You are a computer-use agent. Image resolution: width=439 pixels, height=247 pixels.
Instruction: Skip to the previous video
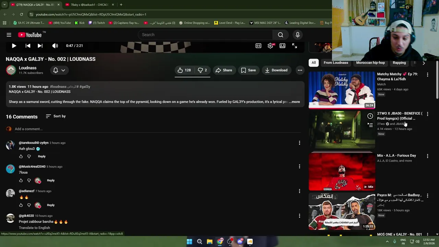(28, 46)
